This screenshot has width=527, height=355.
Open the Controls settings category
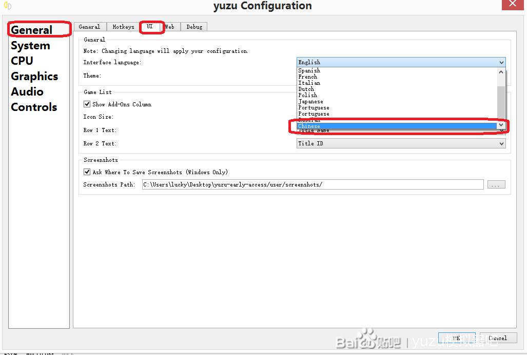click(34, 107)
